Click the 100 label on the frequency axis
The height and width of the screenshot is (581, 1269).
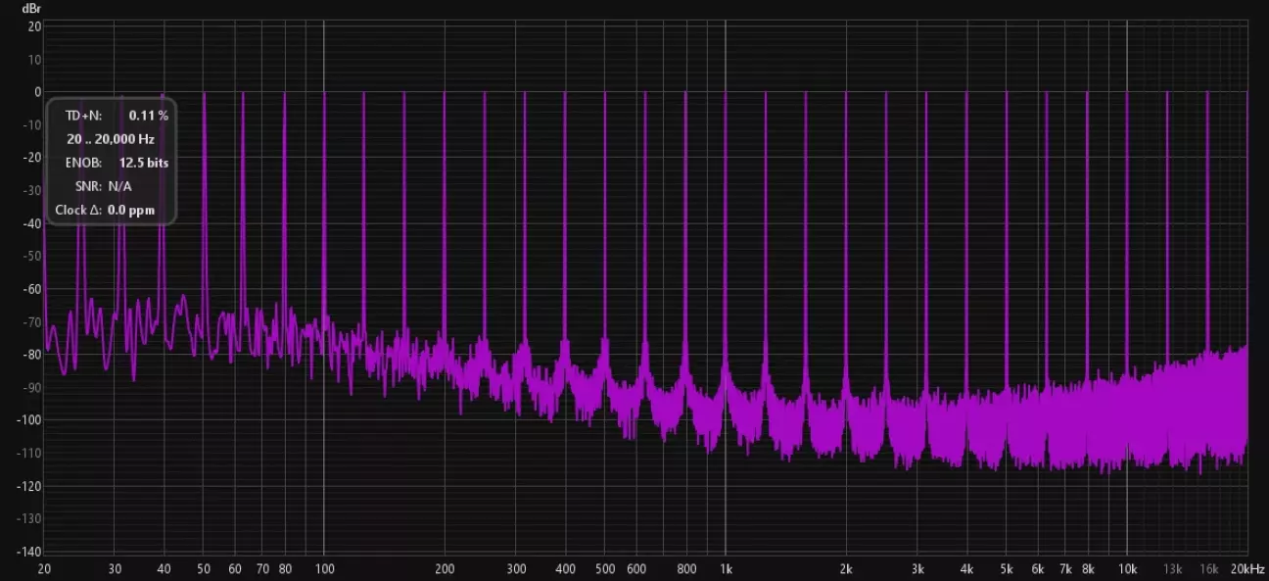coord(324,569)
